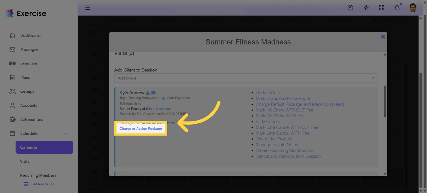427x193 pixels.
Task: Click the 169 total visits text
Action: coord(130,103)
